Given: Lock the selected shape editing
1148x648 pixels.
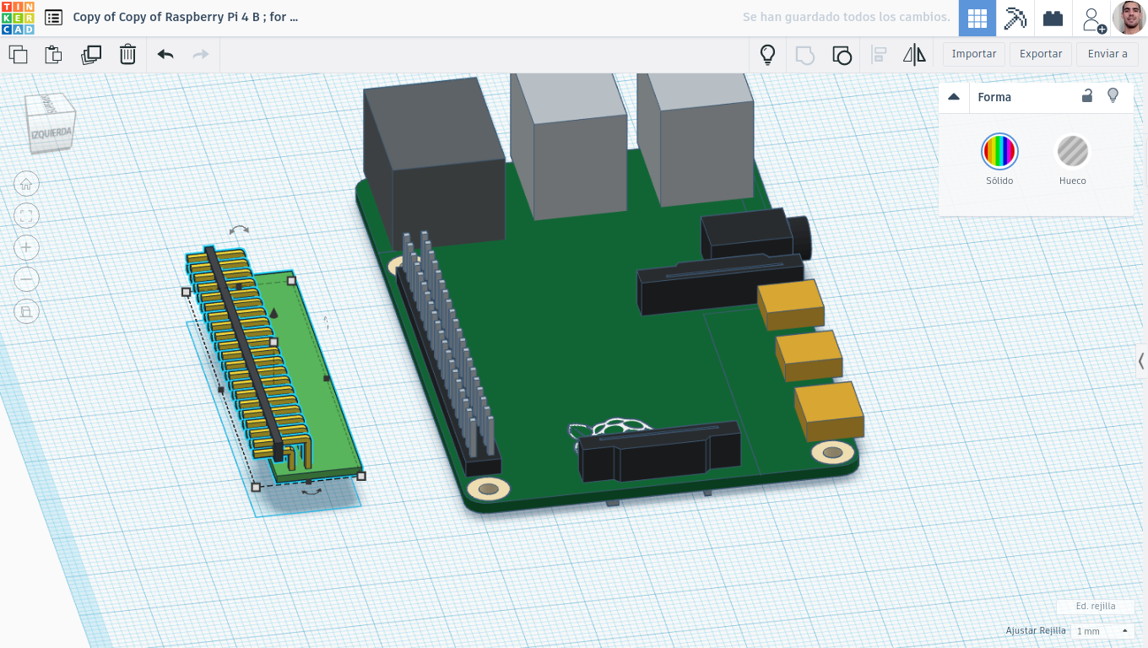Looking at the screenshot, I should point(1087,96).
